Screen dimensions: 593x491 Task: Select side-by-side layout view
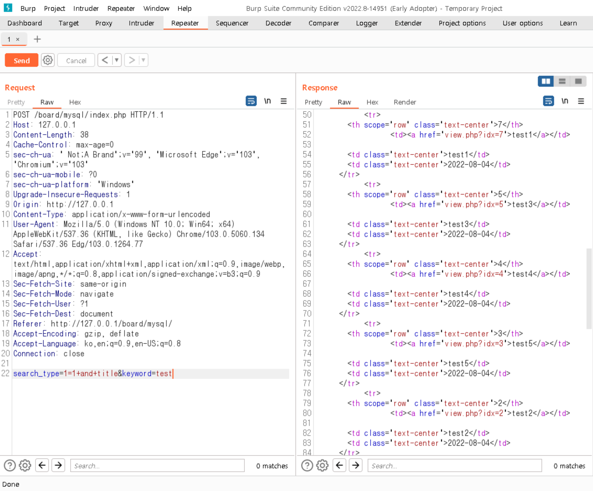pos(546,81)
